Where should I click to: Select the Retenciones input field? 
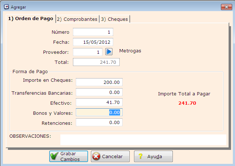click(99, 123)
